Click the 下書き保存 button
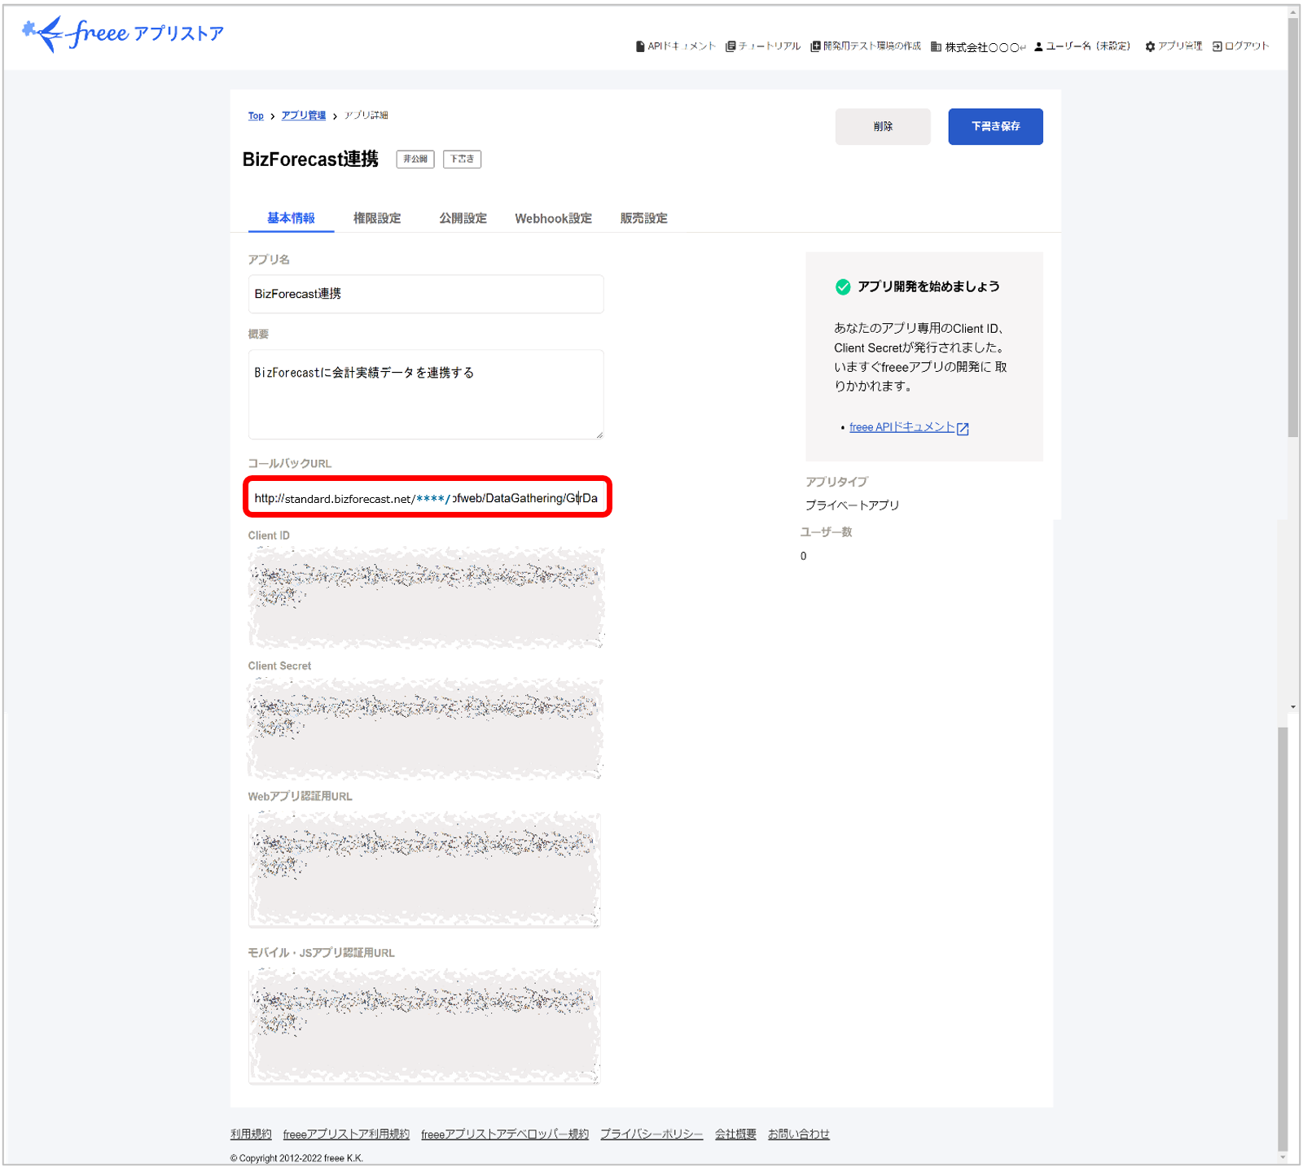This screenshot has width=1303, height=1167. 995,127
